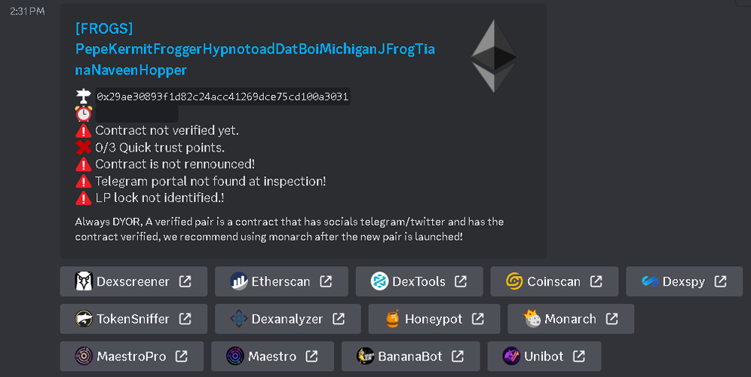Viewport: 751px width, 377px height.
Task: Open the Maestro bot button
Action: [272, 357]
